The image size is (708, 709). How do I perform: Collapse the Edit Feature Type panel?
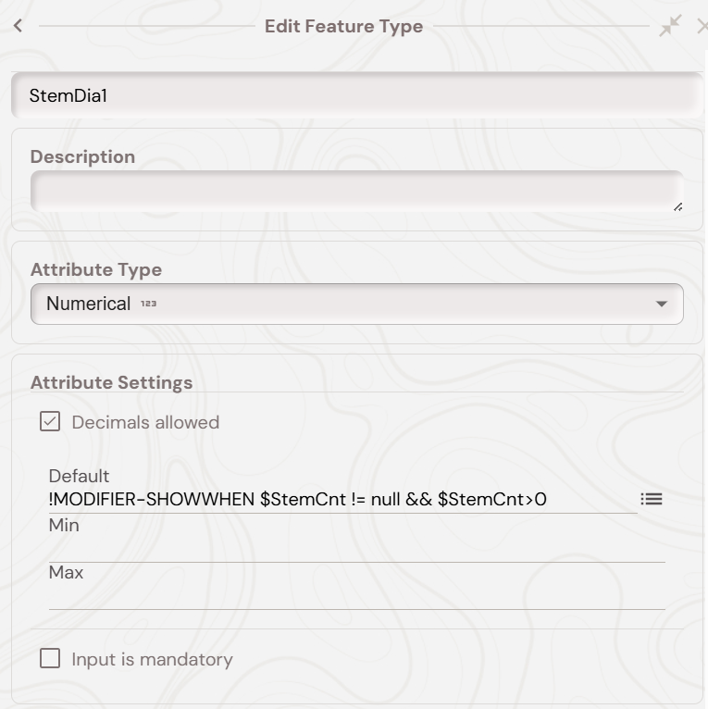(x=669, y=26)
